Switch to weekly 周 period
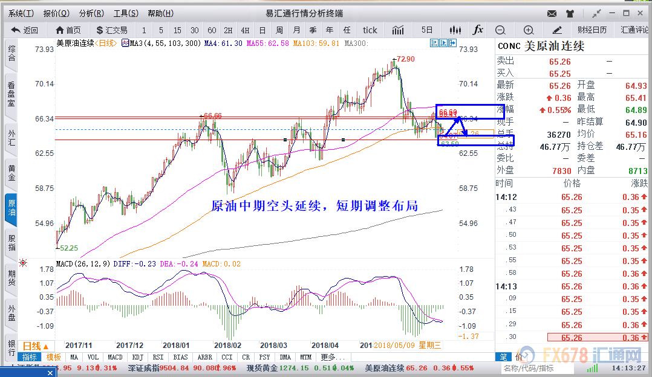This screenshot has width=652, height=377. point(279,30)
